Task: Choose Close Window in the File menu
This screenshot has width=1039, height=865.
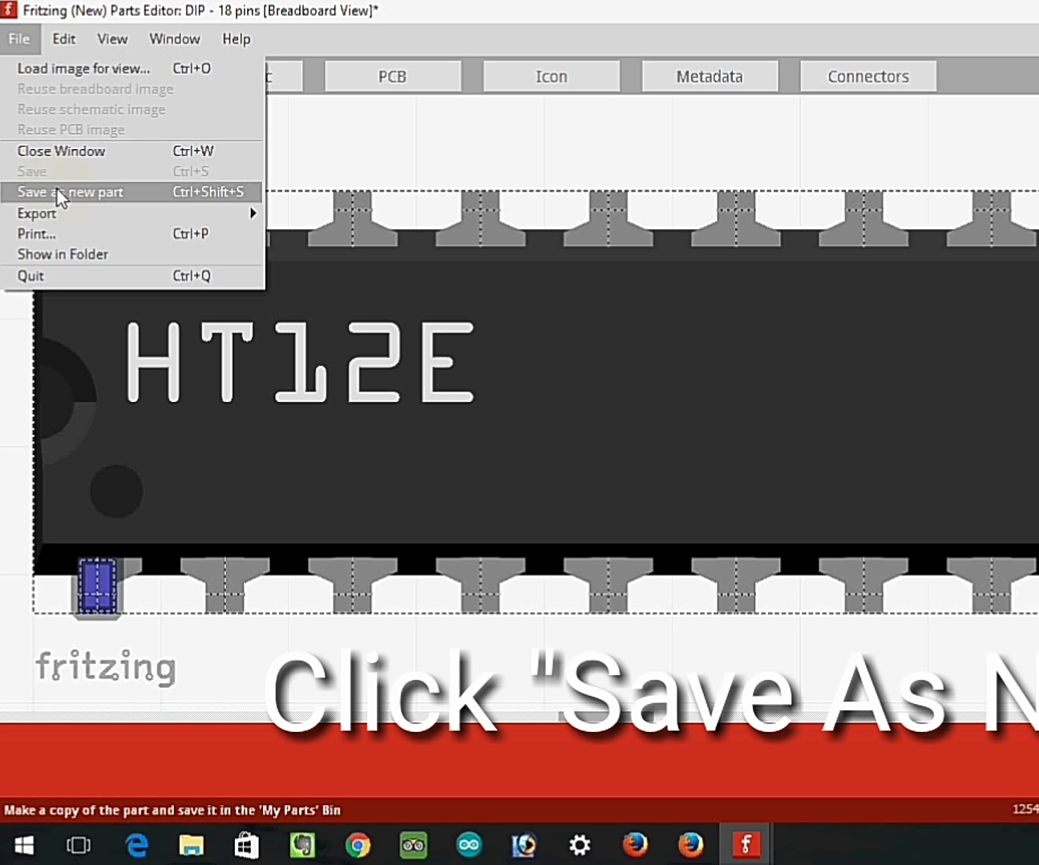Action: pyautogui.click(x=133, y=151)
